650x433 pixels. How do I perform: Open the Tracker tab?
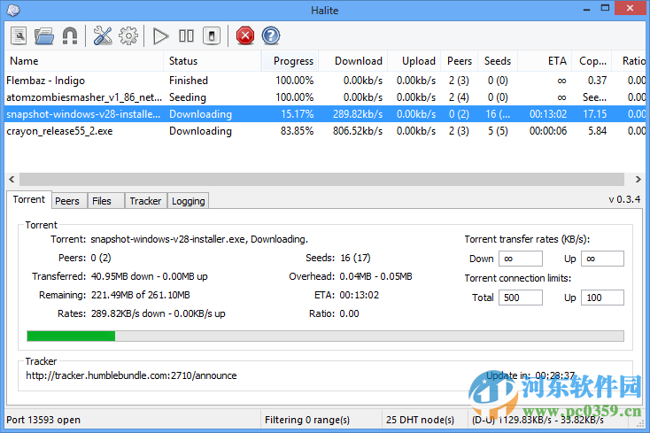(145, 201)
